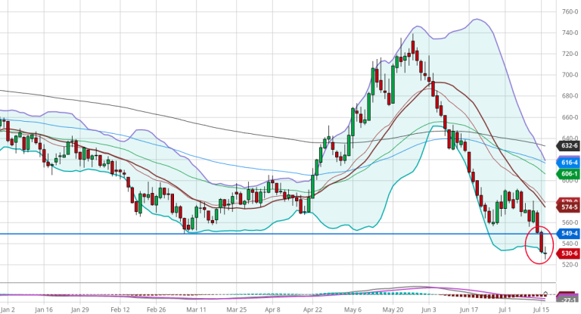Image resolution: width=581 pixels, height=314 pixels.
Task: Click the small caret above the indicator tag
Action: (546, 291)
